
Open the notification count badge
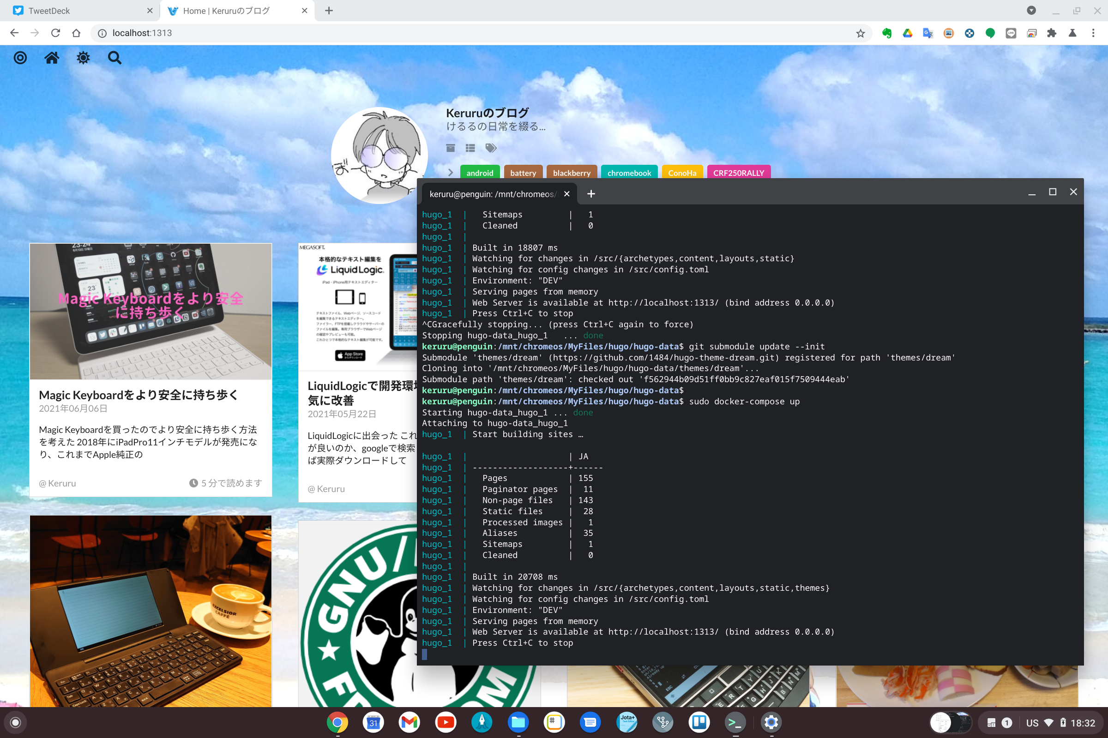1007,722
